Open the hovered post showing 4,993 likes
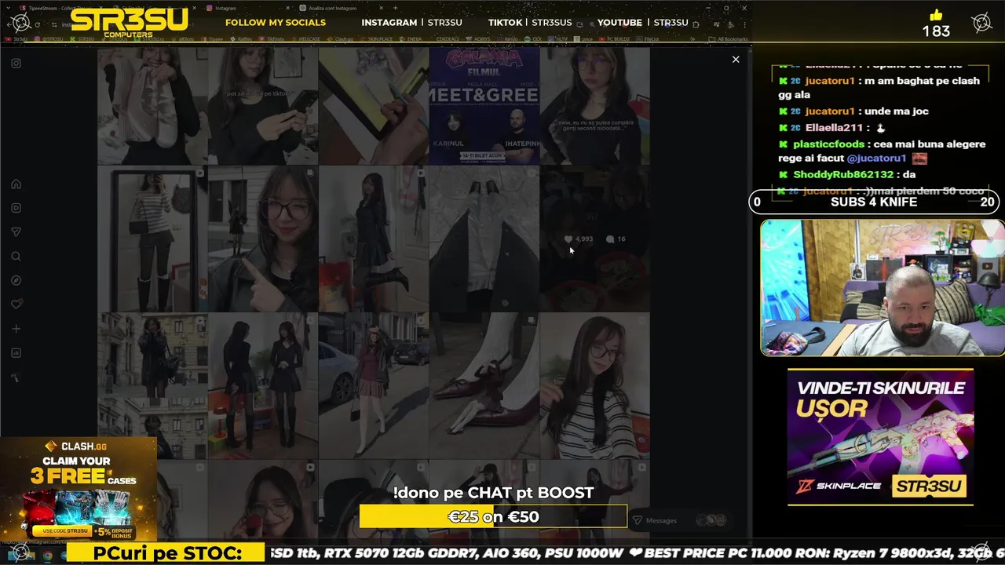The image size is (1005, 565). click(x=594, y=239)
